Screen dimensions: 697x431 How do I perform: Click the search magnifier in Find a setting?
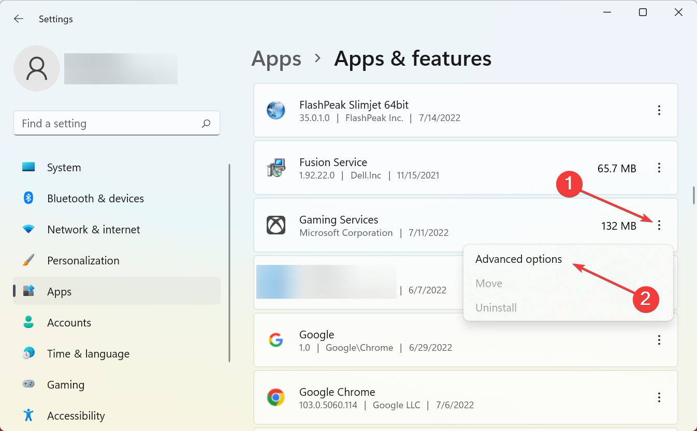pos(206,124)
